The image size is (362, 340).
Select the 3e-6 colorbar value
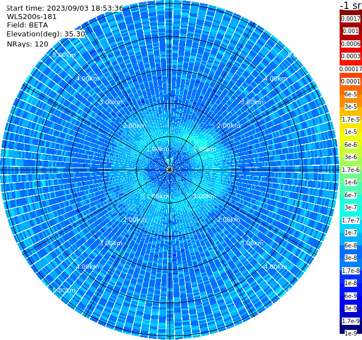[x=351, y=157]
